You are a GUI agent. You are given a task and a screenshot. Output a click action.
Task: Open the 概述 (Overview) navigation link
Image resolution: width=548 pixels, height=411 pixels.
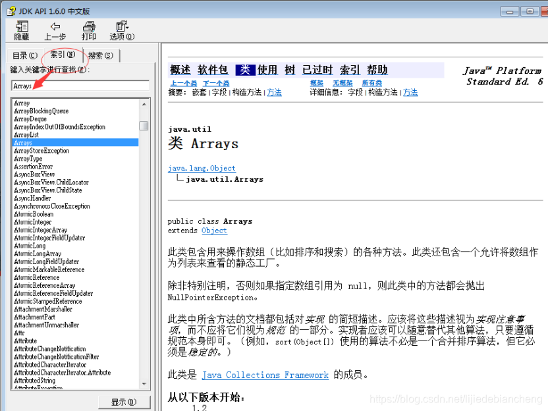(x=180, y=70)
